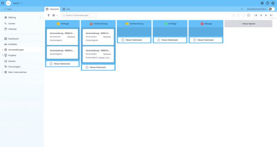The height and width of the screenshot is (147, 277).
Task: Select the Übersicht tab
Action: [52, 9]
